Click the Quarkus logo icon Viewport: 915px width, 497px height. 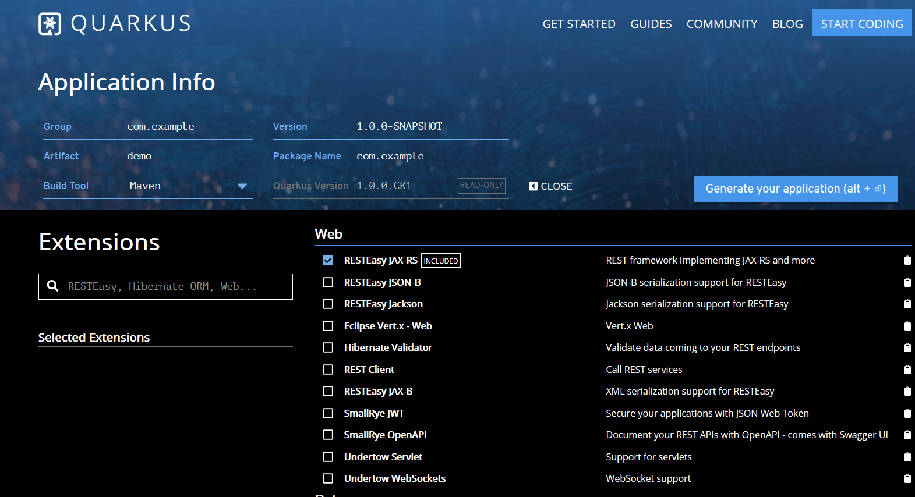pyautogui.click(x=50, y=24)
